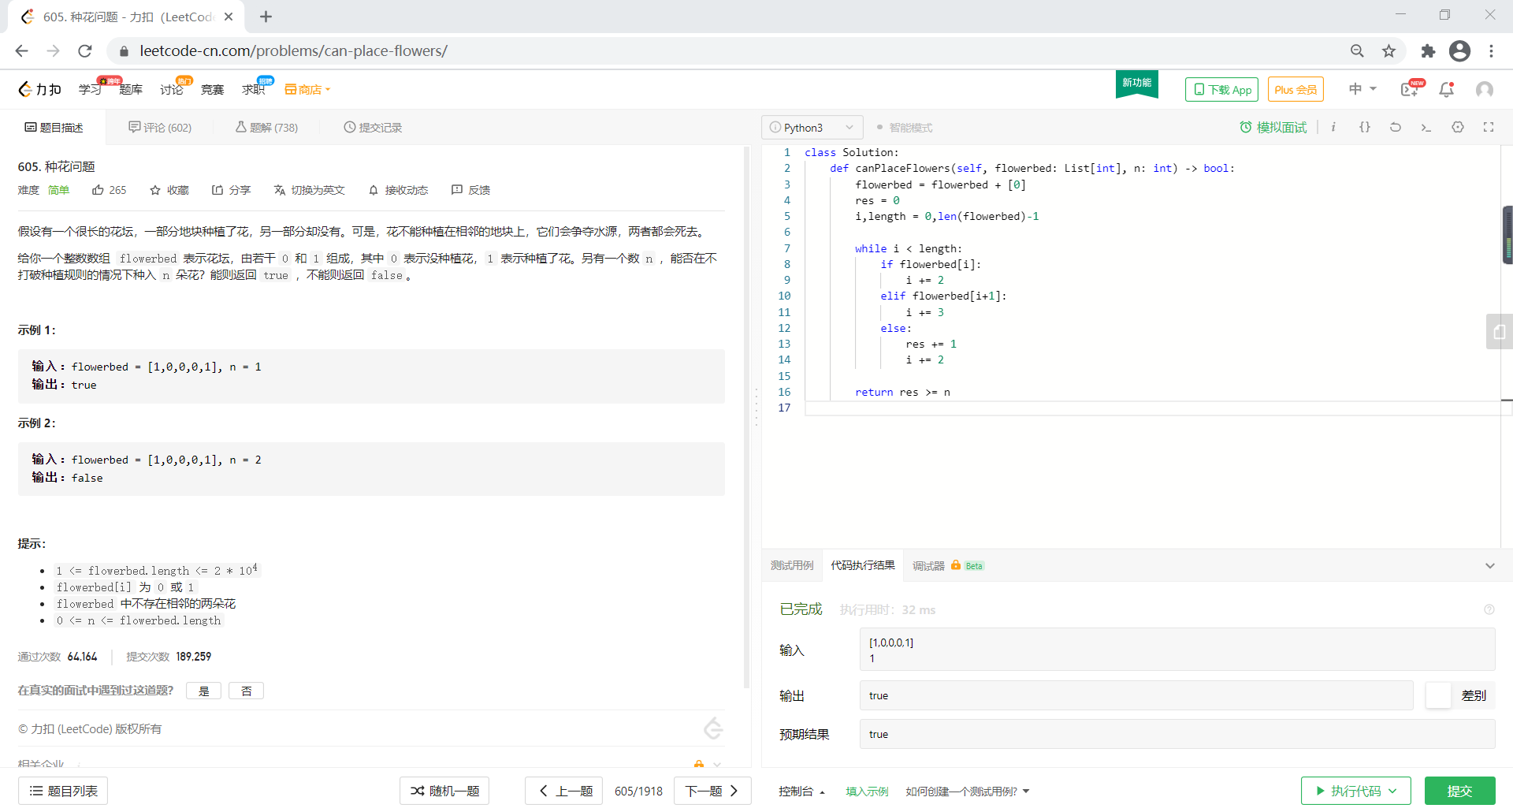The image size is (1513, 812).
Task: Send feedback via 反馈
Action: click(470, 190)
